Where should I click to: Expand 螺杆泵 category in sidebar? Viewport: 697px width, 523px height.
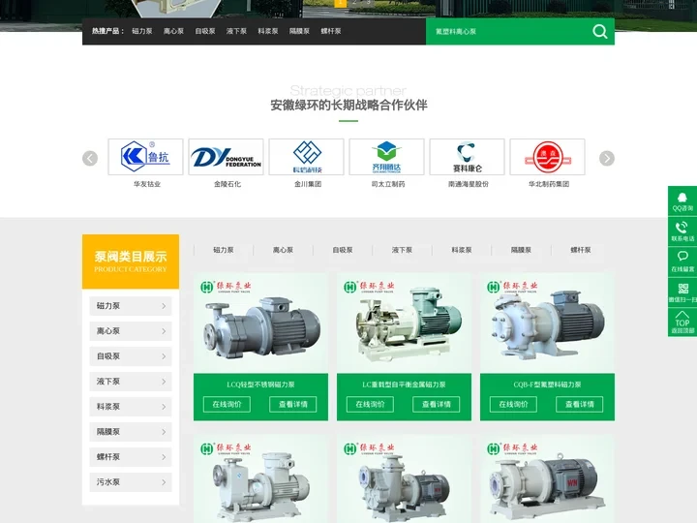pyautogui.click(x=131, y=457)
